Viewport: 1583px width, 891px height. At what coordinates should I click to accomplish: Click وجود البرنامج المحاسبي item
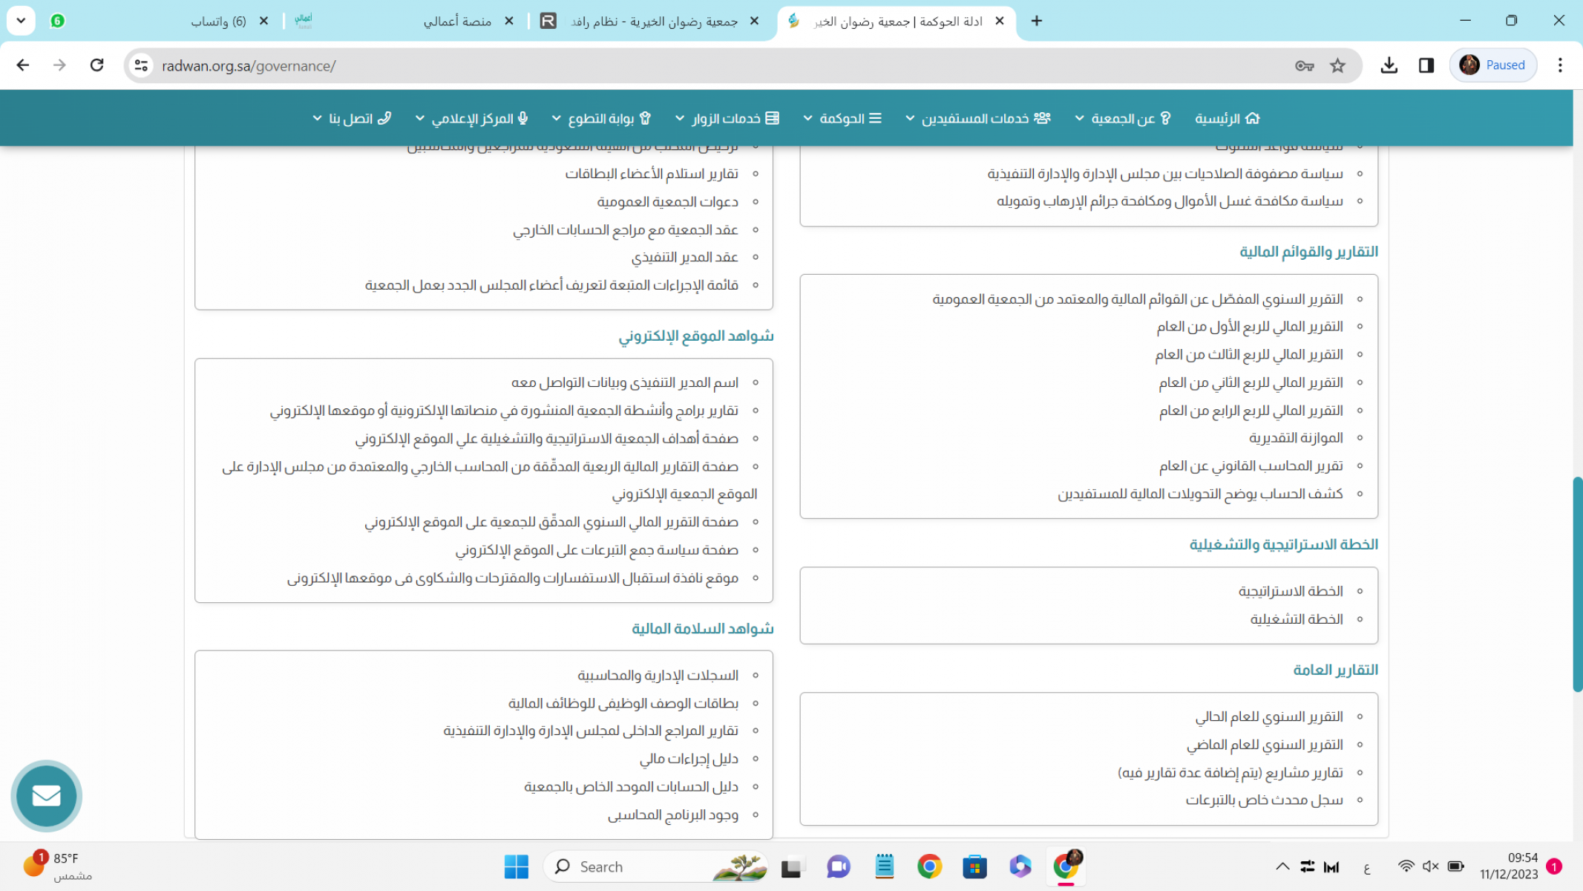point(673,815)
